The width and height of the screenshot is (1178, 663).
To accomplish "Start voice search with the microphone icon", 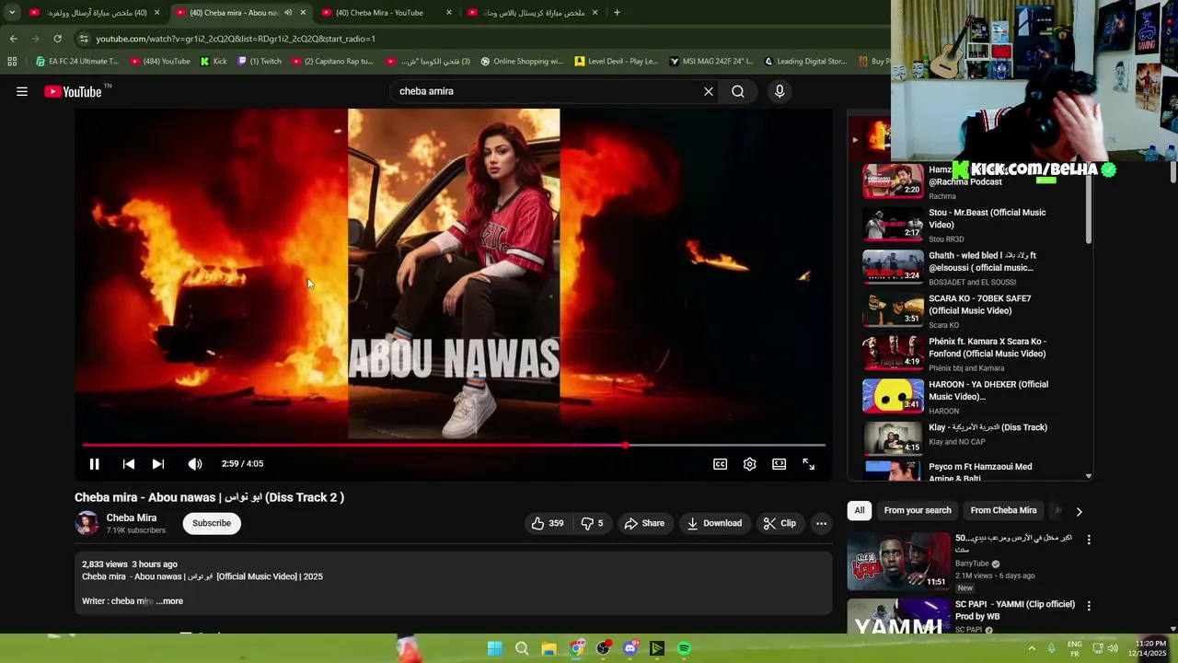I will point(780,91).
